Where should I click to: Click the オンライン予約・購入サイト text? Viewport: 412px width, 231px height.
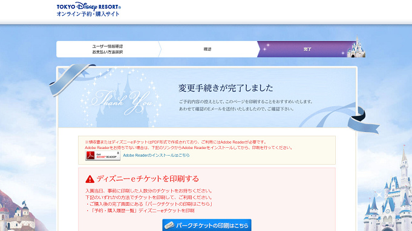point(88,14)
